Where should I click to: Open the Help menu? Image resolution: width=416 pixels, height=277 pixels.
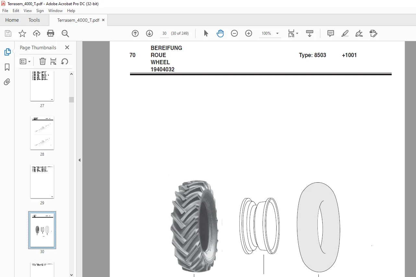(71, 11)
